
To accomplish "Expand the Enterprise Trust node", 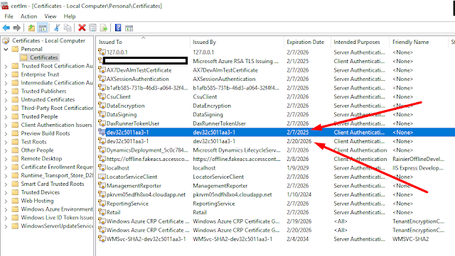I will click(x=6, y=74).
